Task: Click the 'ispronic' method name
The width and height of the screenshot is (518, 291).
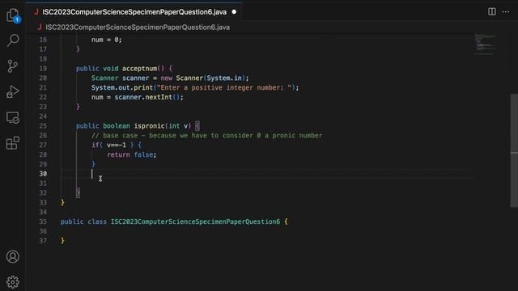Action: pyautogui.click(x=149, y=126)
